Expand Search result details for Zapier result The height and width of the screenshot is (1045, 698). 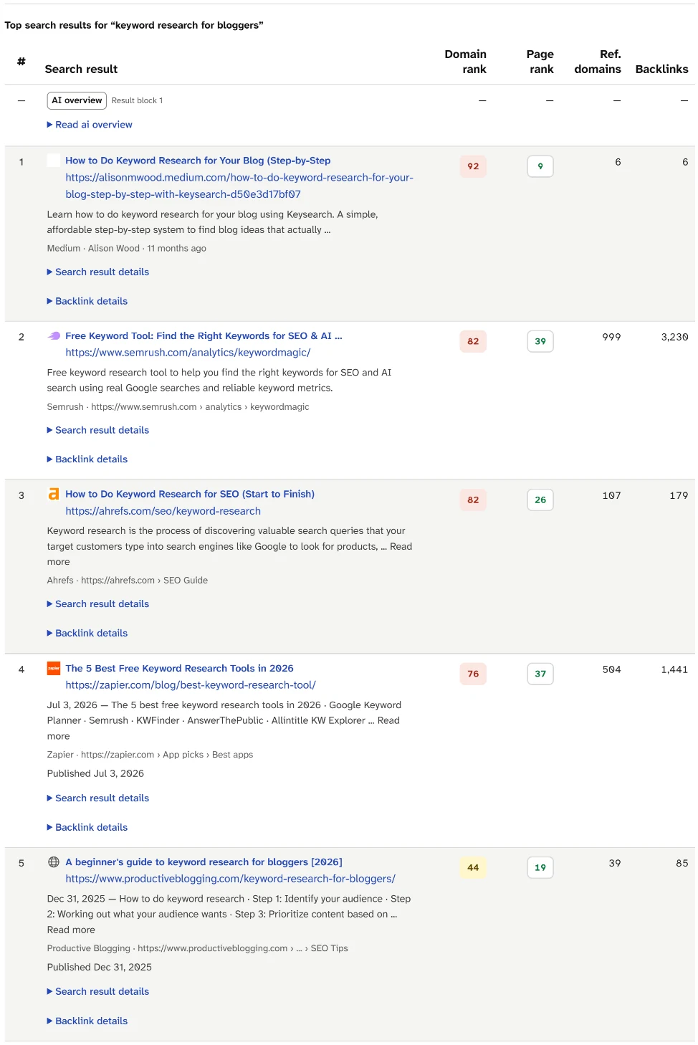[x=98, y=798]
